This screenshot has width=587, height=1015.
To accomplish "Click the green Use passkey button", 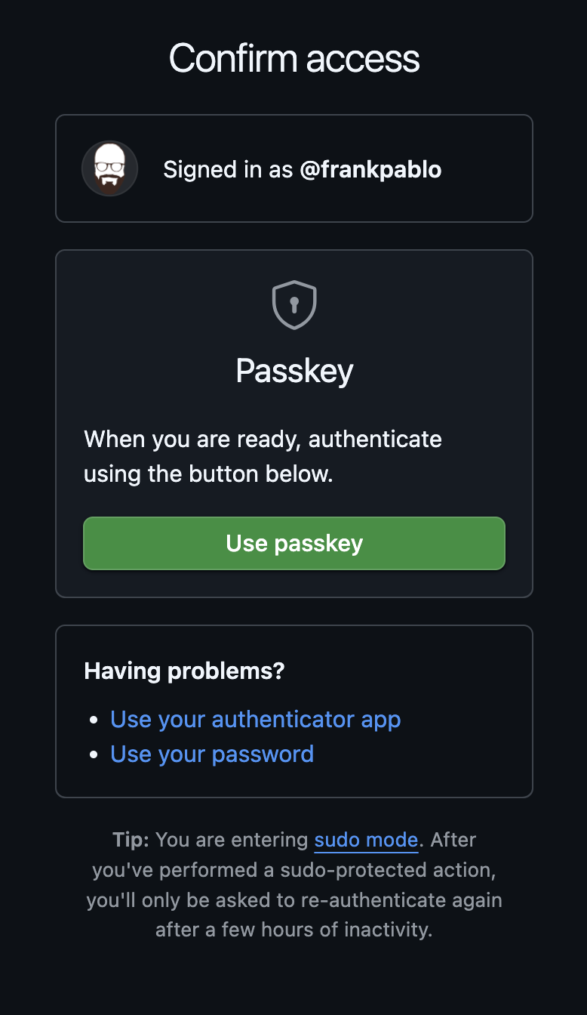I will click(x=293, y=543).
